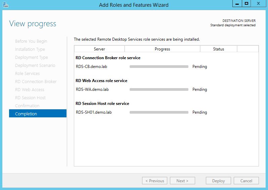268x190 pixels.
Task: Click the RDS-WA.demo.lab progress bar
Action: (x=159, y=89)
